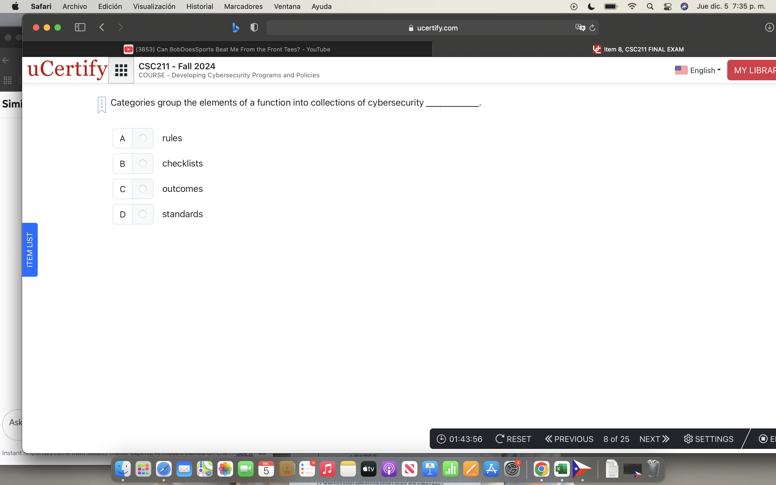
Task: Launch Google Chrome from the Dock
Action: point(542,469)
